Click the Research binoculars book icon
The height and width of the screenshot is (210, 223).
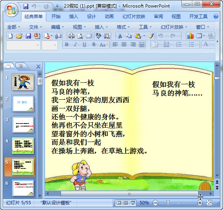107,36
